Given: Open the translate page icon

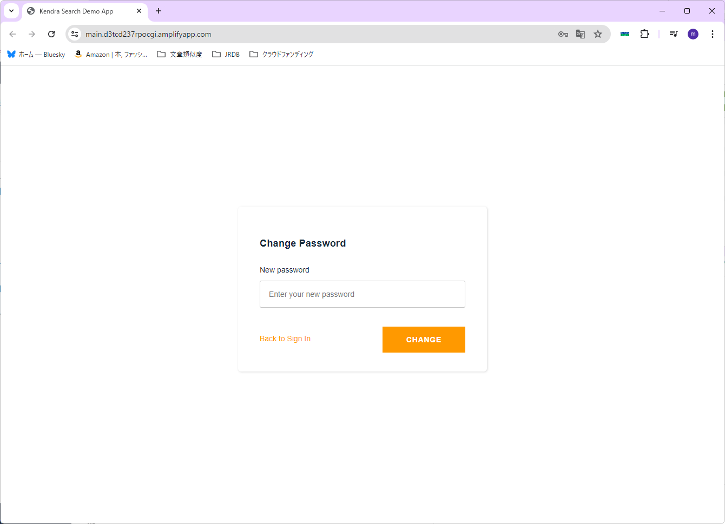Looking at the screenshot, I should pos(581,34).
